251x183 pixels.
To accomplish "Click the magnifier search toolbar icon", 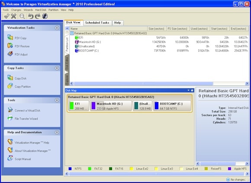I will click(22, 16).
